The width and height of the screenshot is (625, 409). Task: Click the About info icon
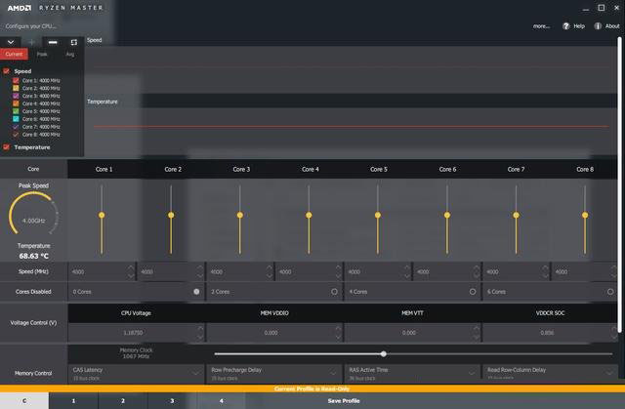(x=598, y=26)
